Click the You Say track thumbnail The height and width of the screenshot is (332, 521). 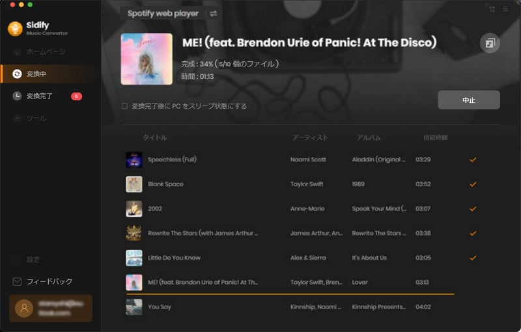coord(134,307)
